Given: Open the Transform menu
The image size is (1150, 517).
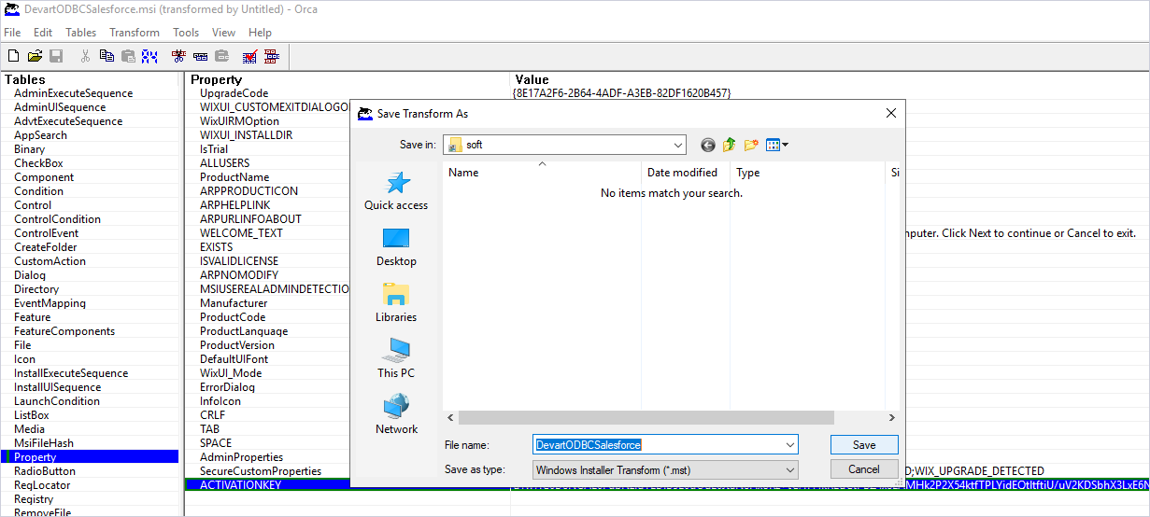Looking at the screenshot, I should (135, 33).
